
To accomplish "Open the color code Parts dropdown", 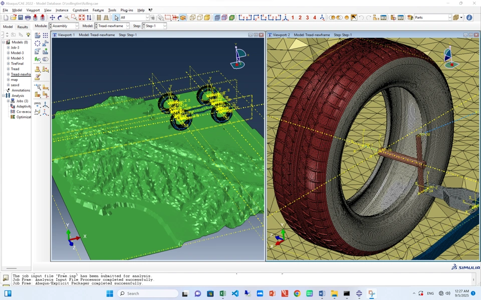I will pos(433,17).
